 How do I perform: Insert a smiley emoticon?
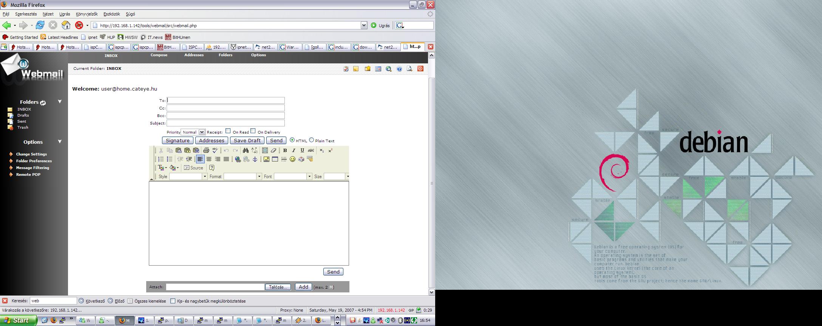coord(292,159)
